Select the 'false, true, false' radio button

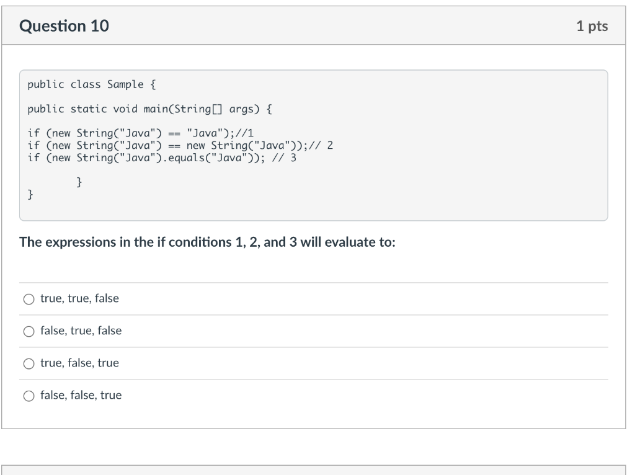click(29, 331)
